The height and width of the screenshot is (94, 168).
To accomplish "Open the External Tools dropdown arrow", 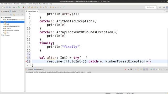I will pos(26,7).
